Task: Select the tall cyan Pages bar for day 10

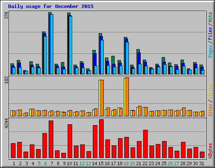Action: click(x=71, y=45)
